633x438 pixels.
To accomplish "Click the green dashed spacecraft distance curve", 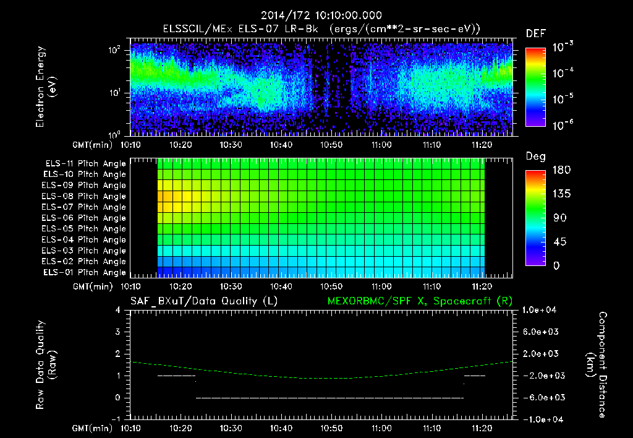I will pyautogui.click(x=321, y=378).
